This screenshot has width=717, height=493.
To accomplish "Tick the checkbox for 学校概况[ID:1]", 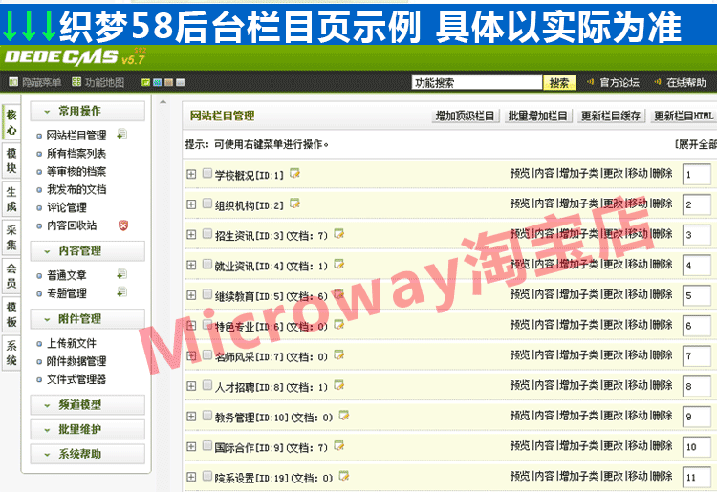I will (x=207, y=173).
